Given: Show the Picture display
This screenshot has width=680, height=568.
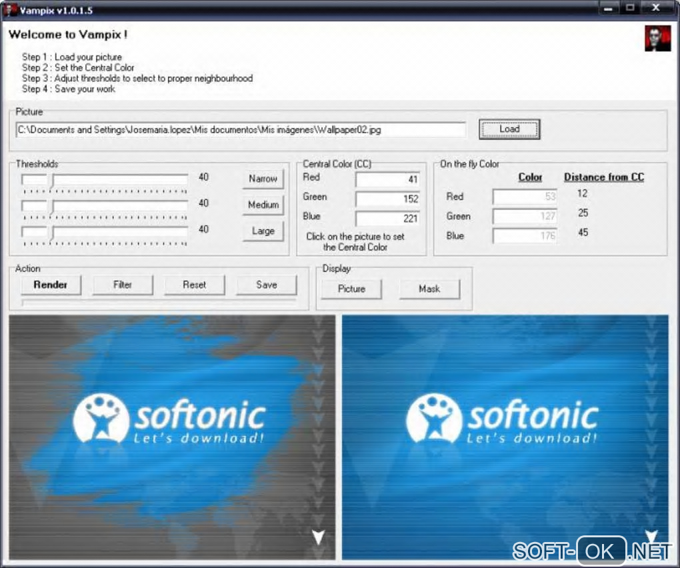Looking at the screenshot, I should tap(351, 289).
